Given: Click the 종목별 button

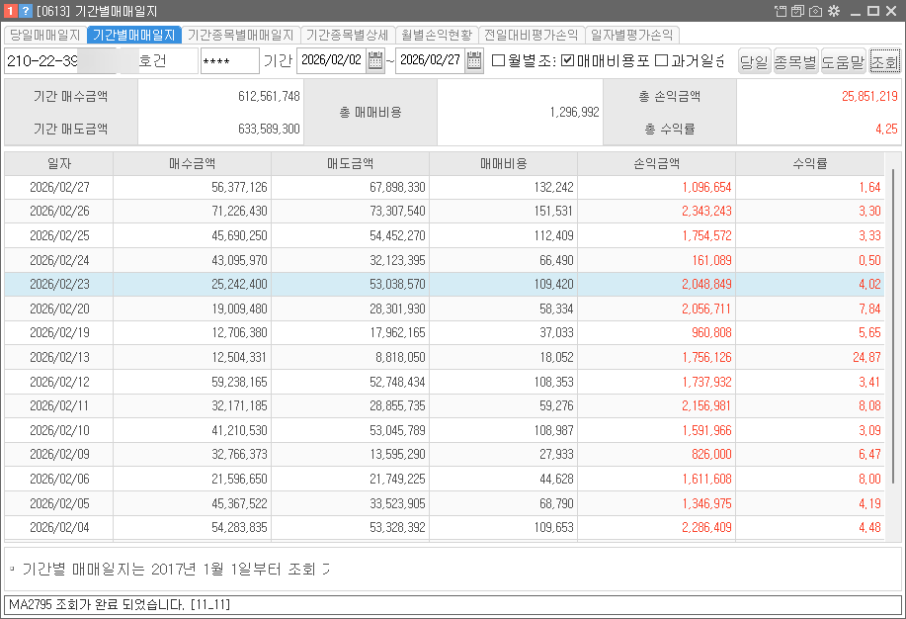Looking at the screenshot, I should click(794, 61).
